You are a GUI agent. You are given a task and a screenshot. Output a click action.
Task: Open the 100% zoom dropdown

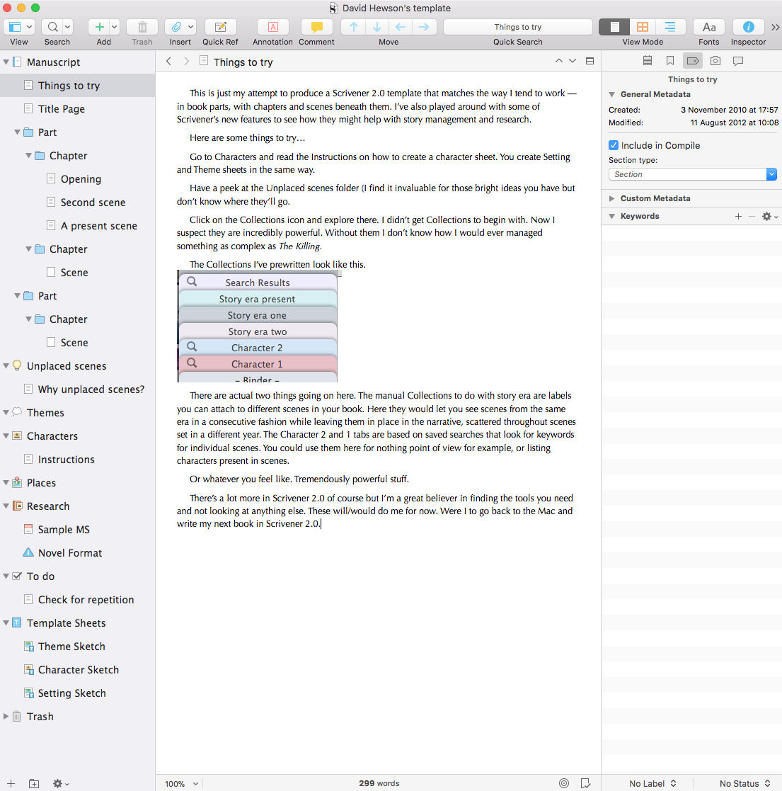(181, 783)
